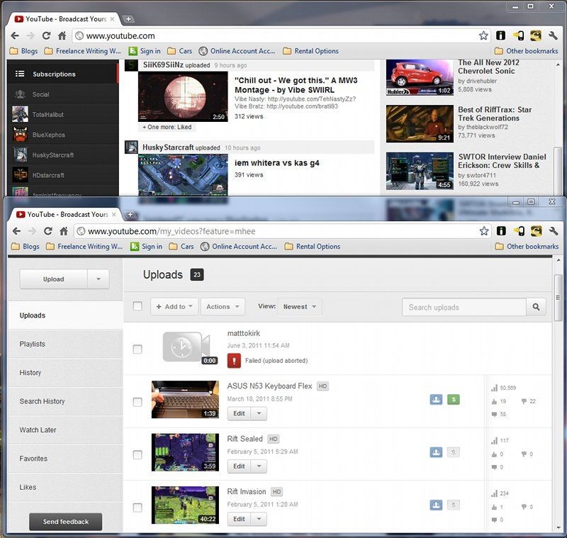Open 2012 Chevrolet Sonic video thumbnail

pos(420,78)
